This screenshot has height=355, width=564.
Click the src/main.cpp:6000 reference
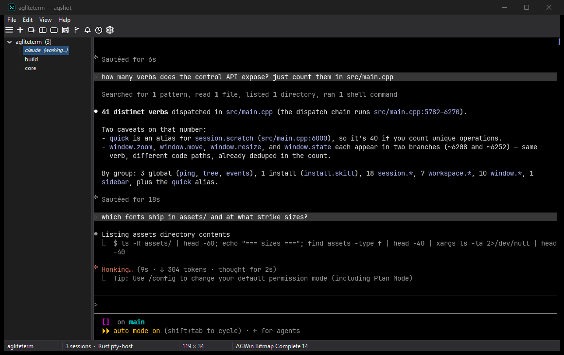(x=294, y=139)
